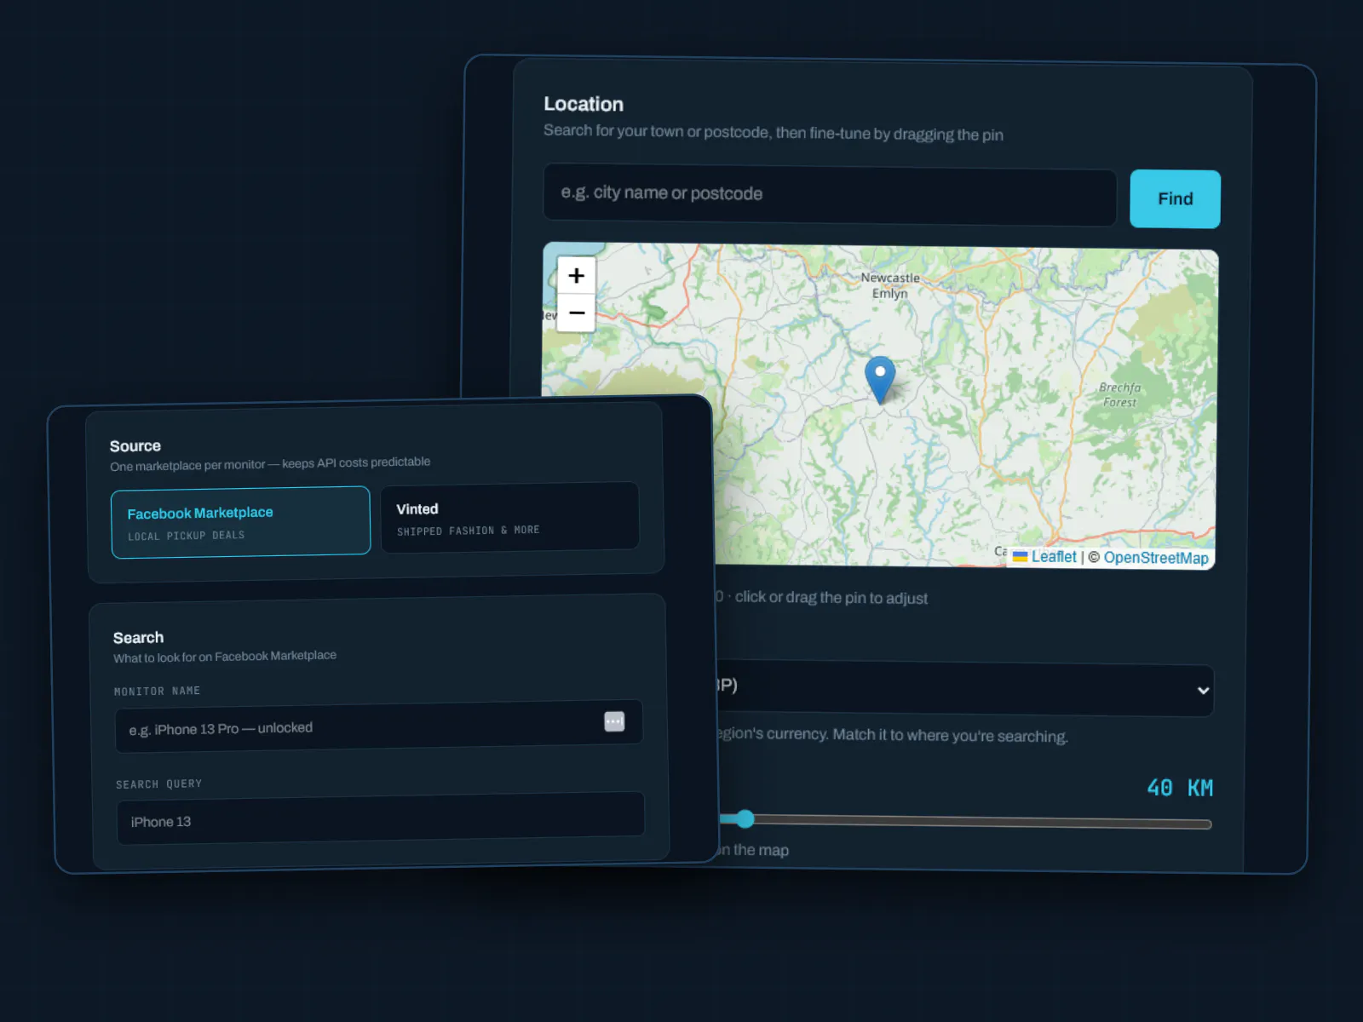Click the 40 KM radius slider handle
This screenshot has width=1363, height=1022.
coord(745,819)
